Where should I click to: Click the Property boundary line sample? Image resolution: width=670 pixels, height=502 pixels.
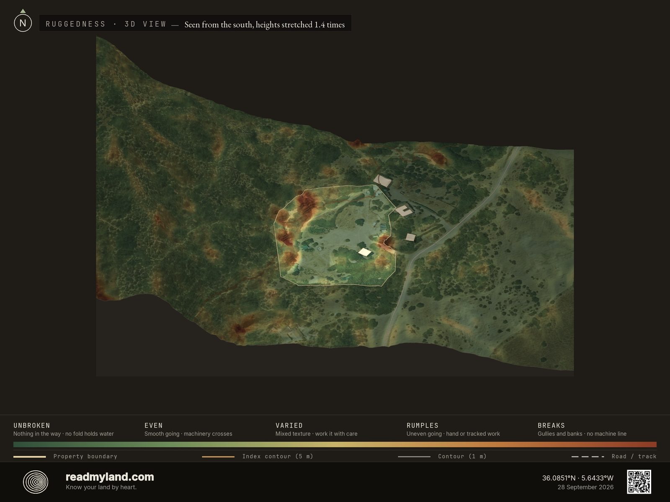pyautogui.click(x=29, y=457)
